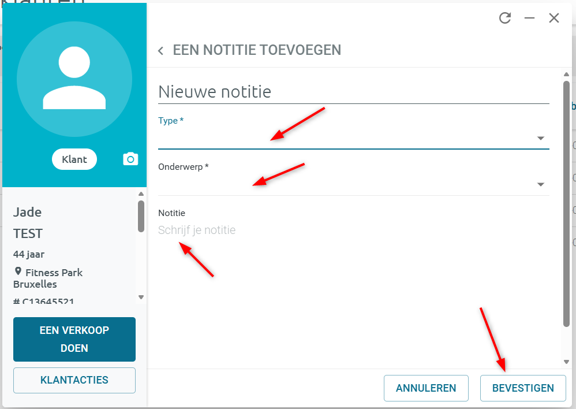This screenshot has height=409, width=576.
Task: Minimize the customer dialog window
Action: coord(529,18)
